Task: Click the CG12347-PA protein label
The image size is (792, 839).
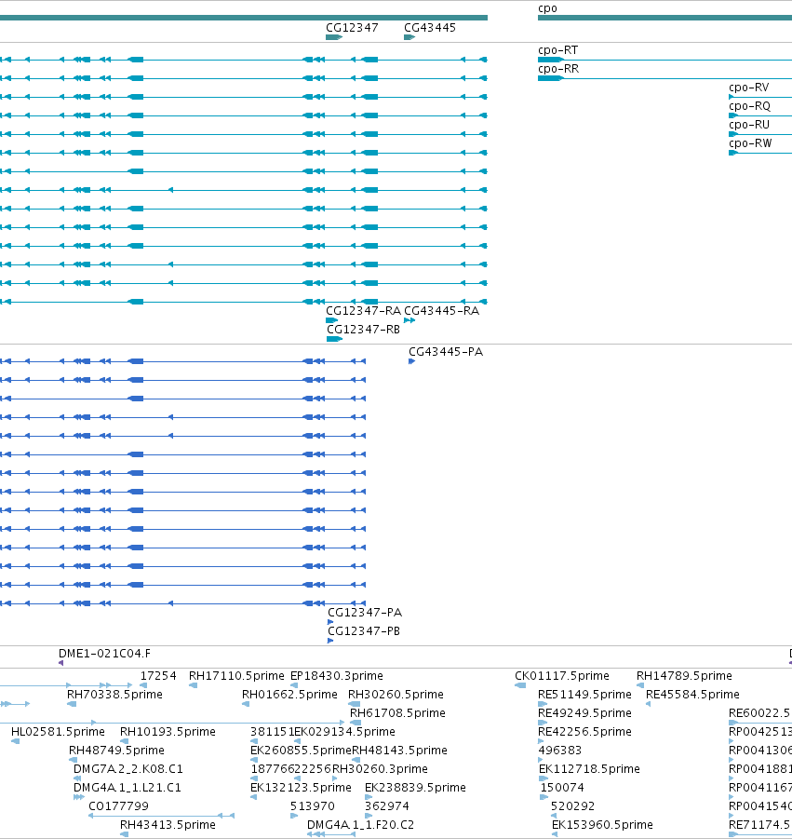Action: pyautogui.click(x=365, y=613)
